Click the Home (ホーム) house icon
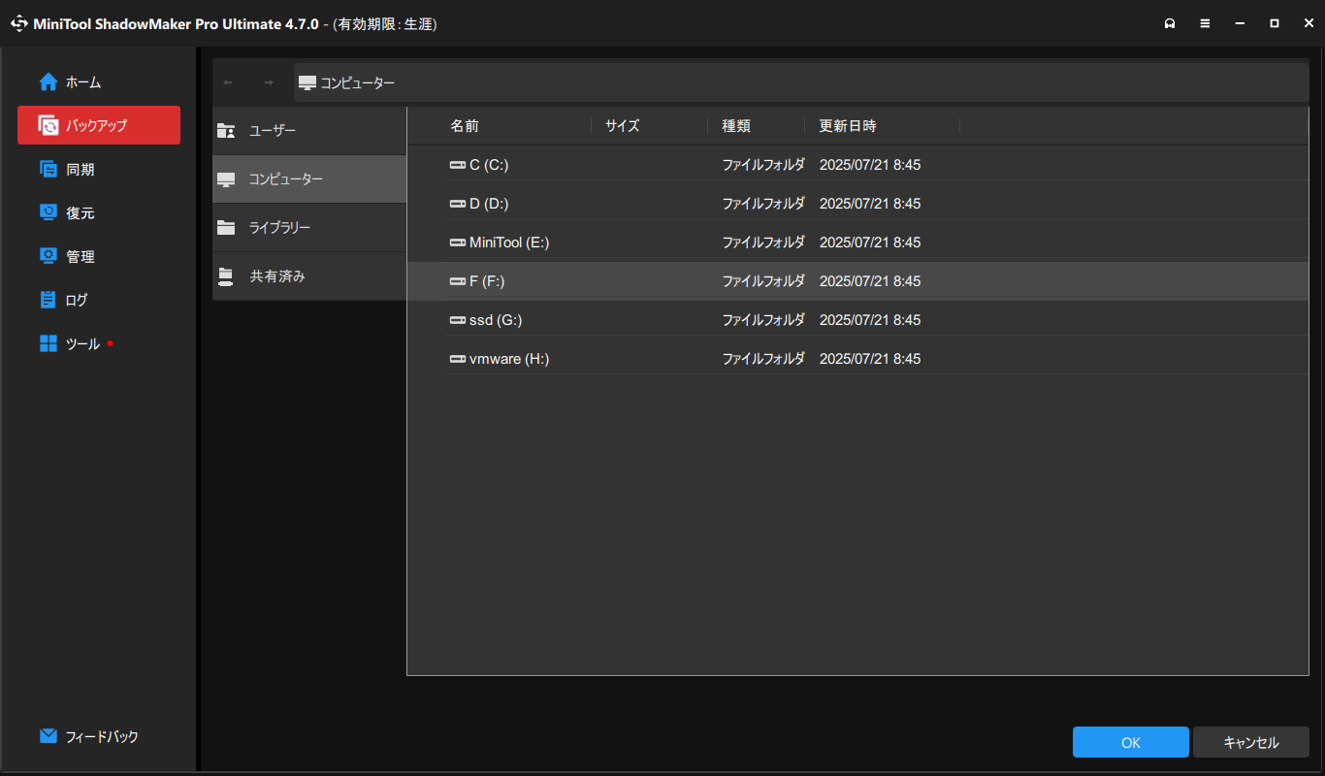The width and height of the screenshot is (1325, 776). (x=48, y=82)
